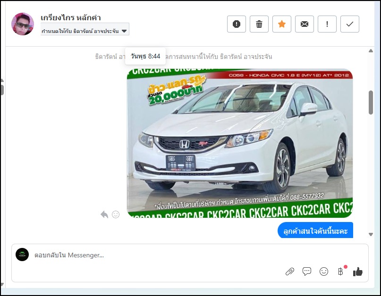The width and height of the screenshot is (381, 296).
Task: Open the baht payment request icon
Action: coord(341,271)
